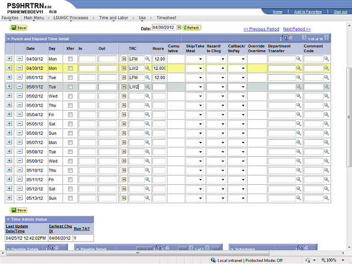
Task: Open Department Transfer lookup for first 04/30/12 row
Action: click(299, 58)
